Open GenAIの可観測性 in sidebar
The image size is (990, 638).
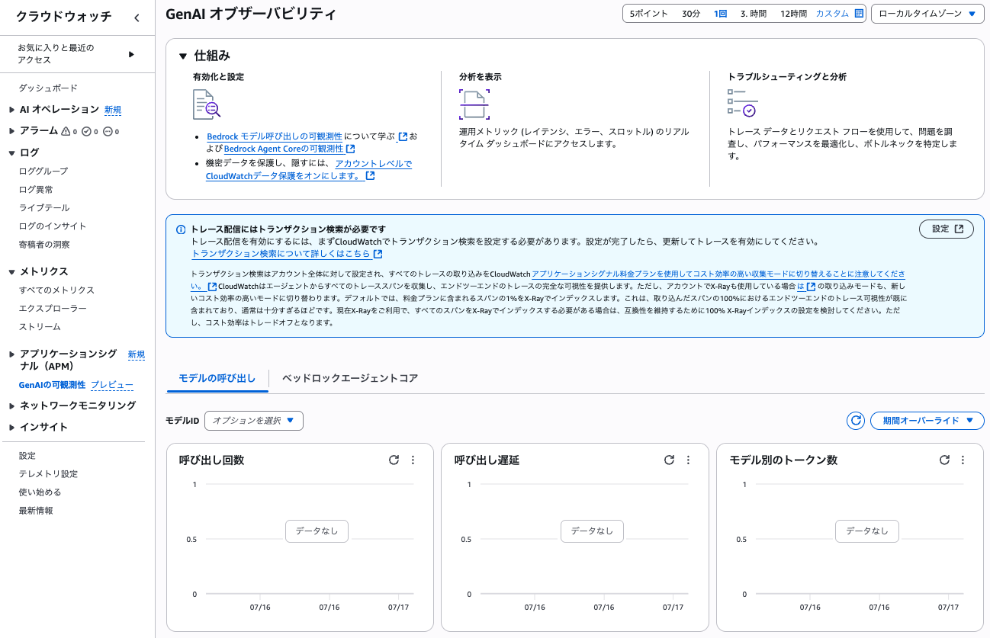pos(52,386)
